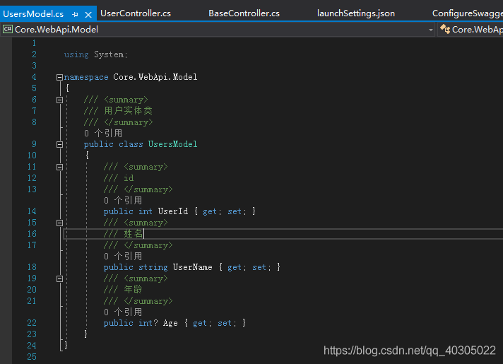Click the UserName property name
Screen dimensions: 503x364
192,267
